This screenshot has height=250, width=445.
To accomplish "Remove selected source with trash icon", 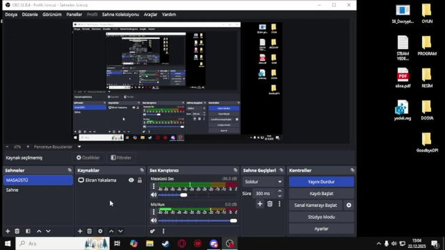I will tap(89, 231).
